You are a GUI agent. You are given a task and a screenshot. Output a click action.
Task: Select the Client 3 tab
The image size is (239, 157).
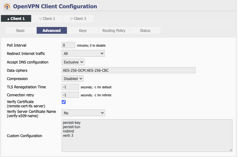click(x=78, y=19)
